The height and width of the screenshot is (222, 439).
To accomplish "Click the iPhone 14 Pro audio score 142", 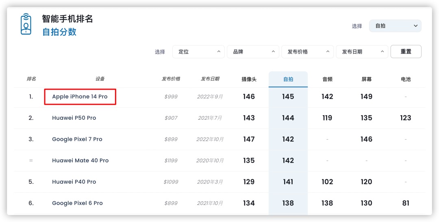I will click(x=327, y=97).
